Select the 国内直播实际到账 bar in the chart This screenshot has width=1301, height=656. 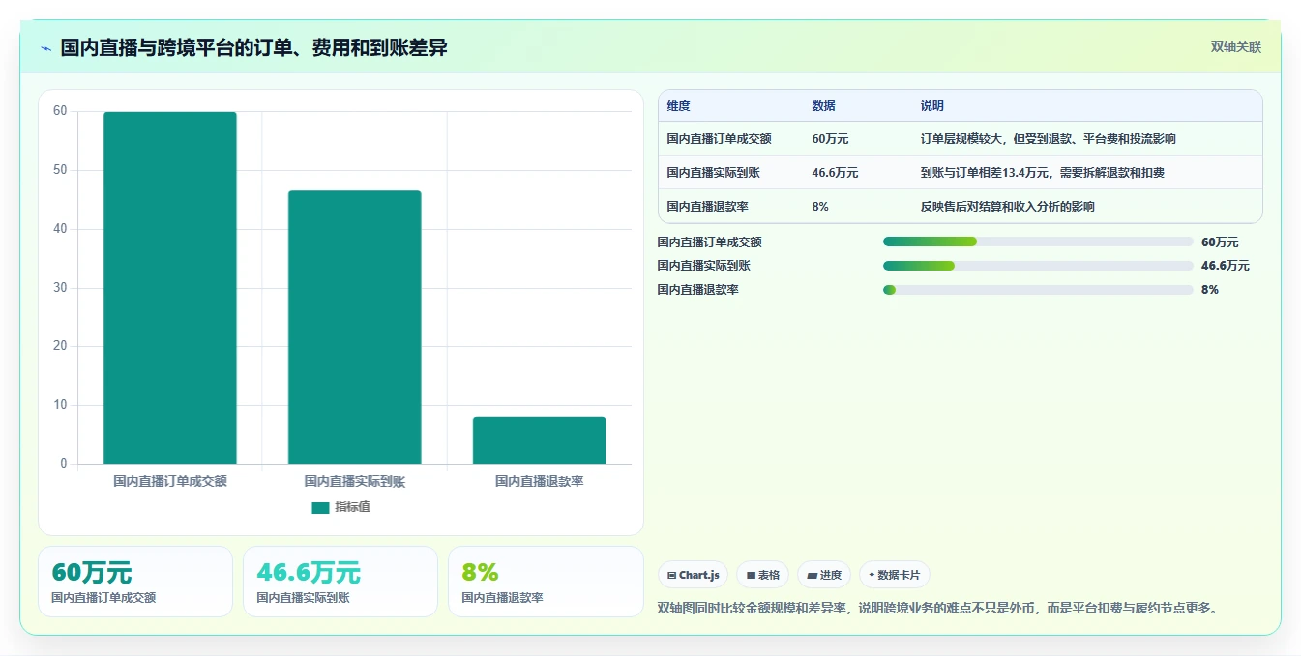coord(354,328)
